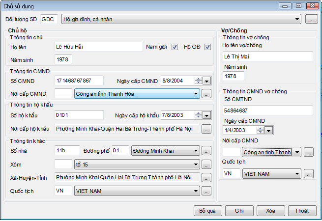Click ellipsis button beside Xóm tổ 15
The width and height of the screenshot is (322, 221).
[x=206, y=164]
